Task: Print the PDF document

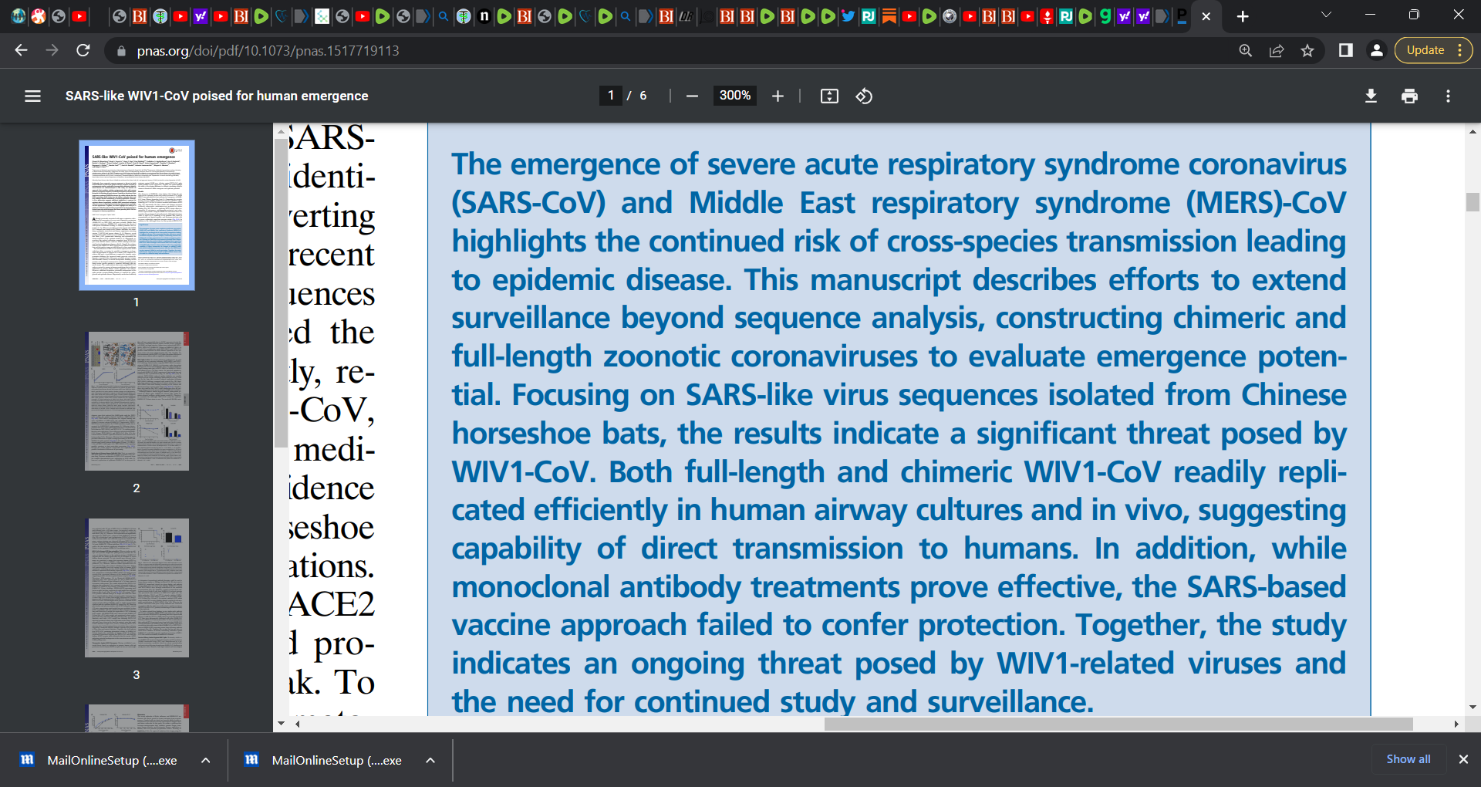Action: [1409, 96]
